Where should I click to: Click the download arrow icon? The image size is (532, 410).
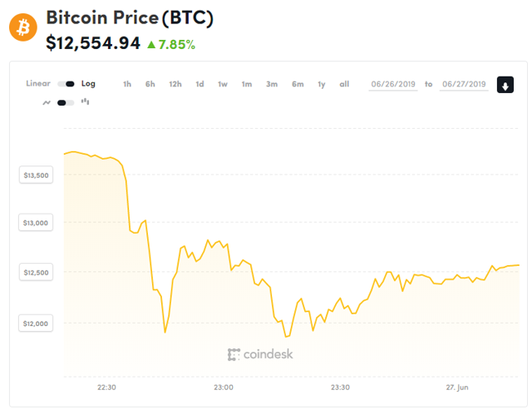505,85
